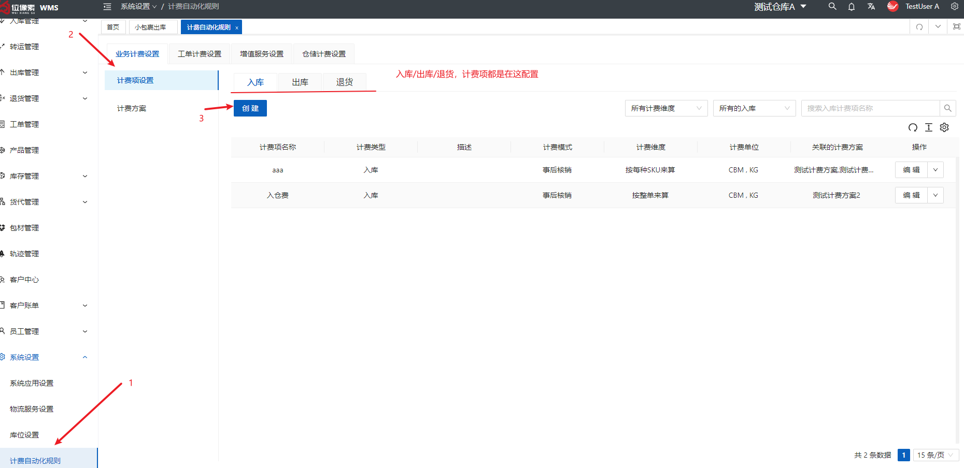Select 计费方案 in left panel
The width and height of the screenshot is (964, 468).
tap(161, 108)
